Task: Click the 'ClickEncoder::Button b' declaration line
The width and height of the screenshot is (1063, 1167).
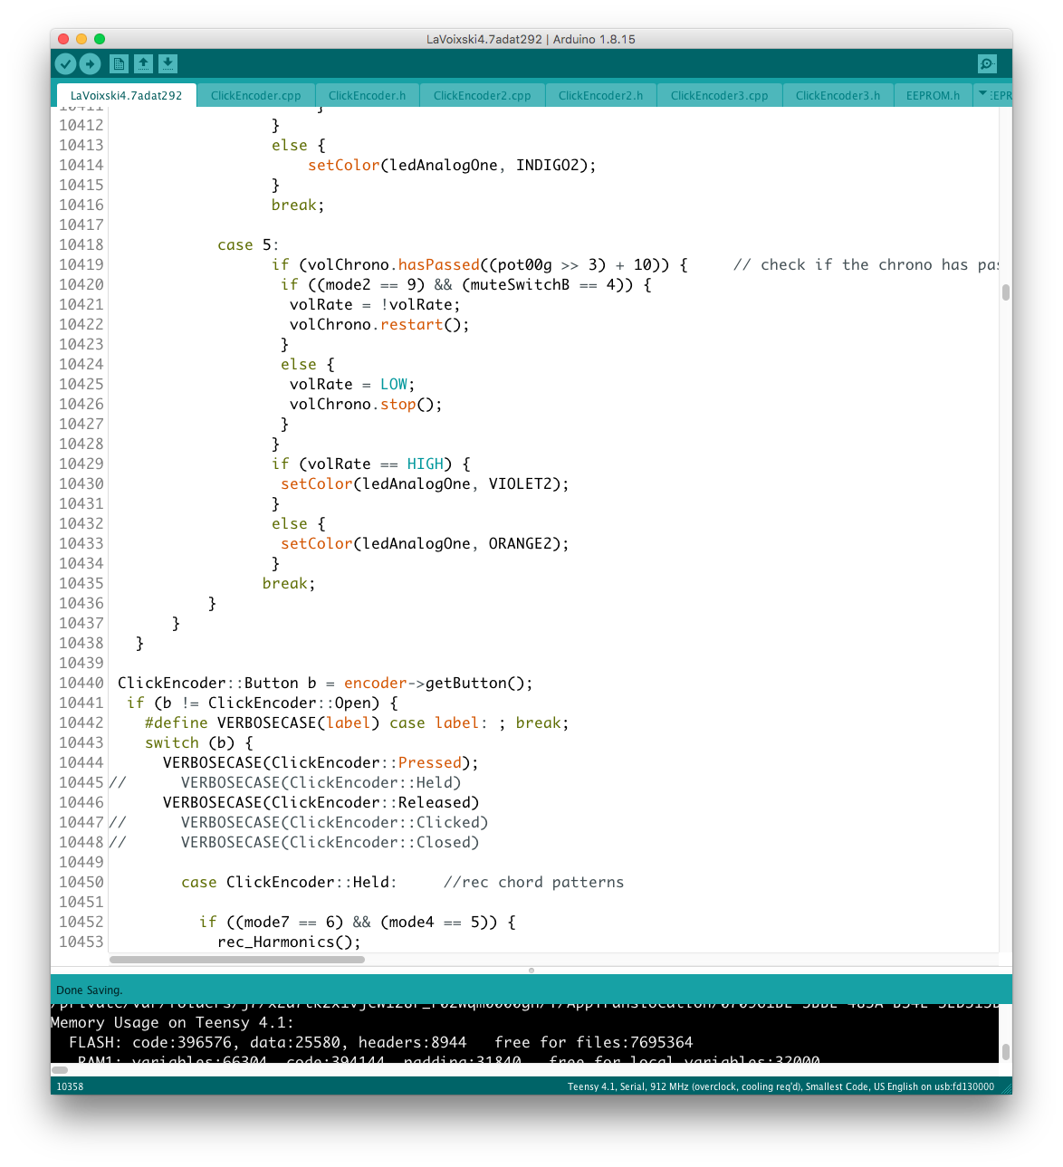Action: 325,683
